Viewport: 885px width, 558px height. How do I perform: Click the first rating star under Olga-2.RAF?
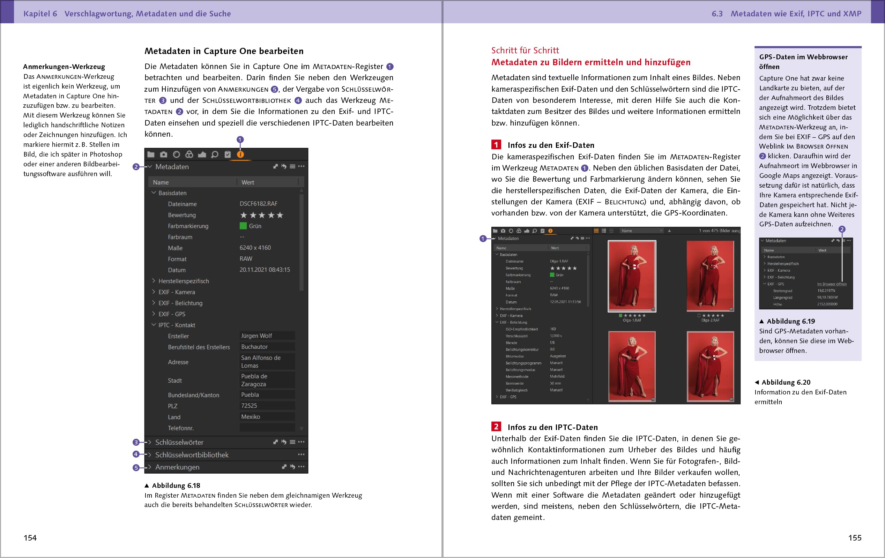pyautogui.click(x=704, y=316)
